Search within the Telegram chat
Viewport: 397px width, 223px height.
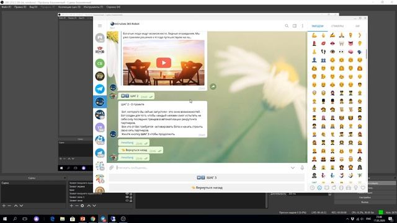click(x=287, y=26)
